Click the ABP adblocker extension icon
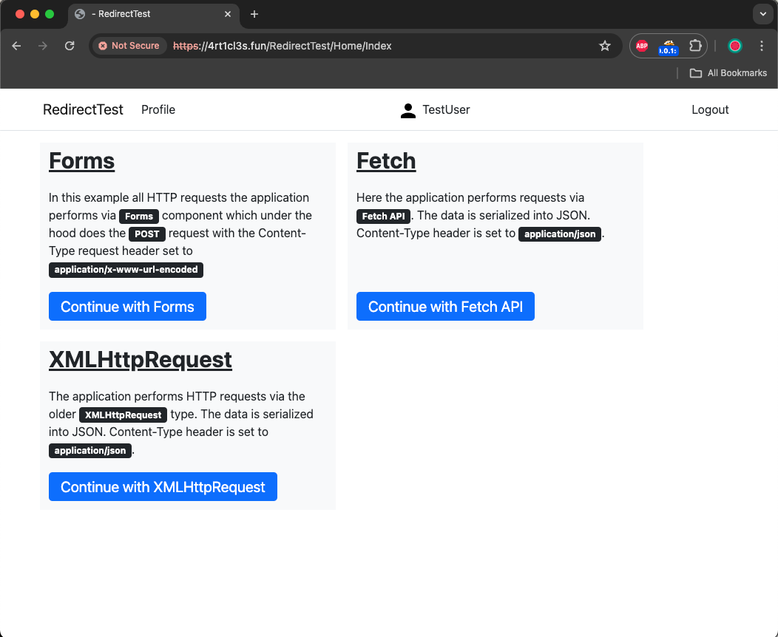 click(641, 45)
